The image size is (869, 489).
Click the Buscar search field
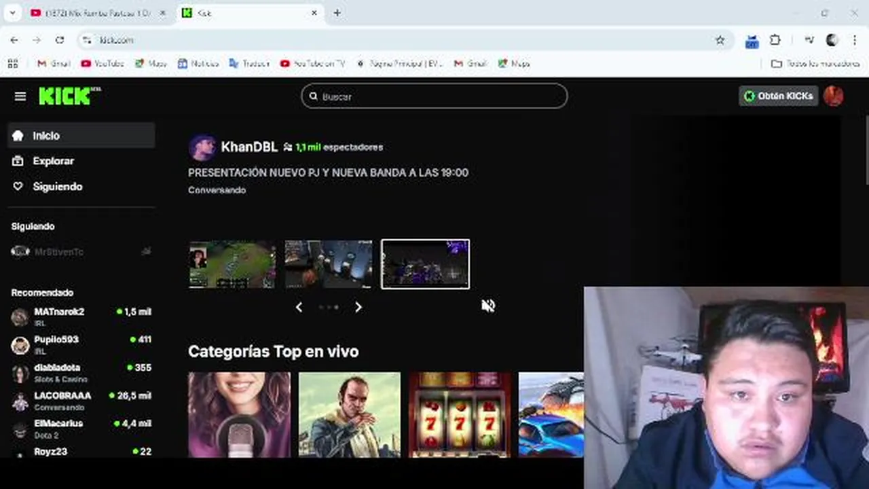point(434,96)
